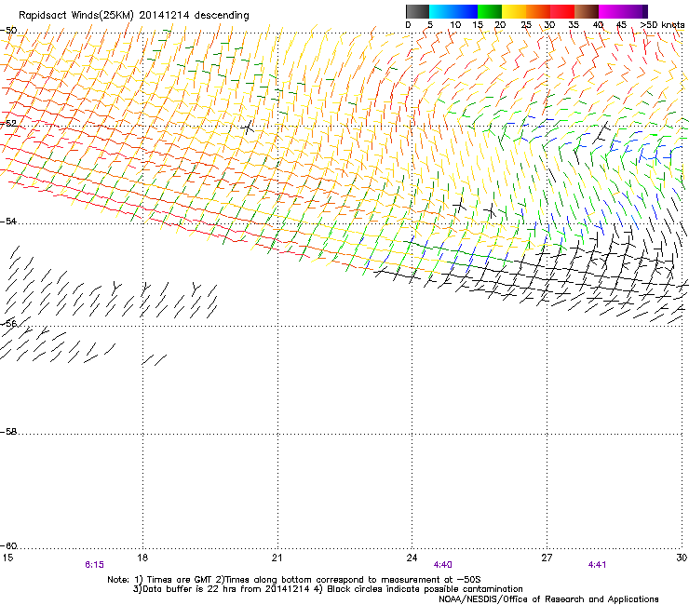Select the -54 latitude axis label

click(8, 221)
